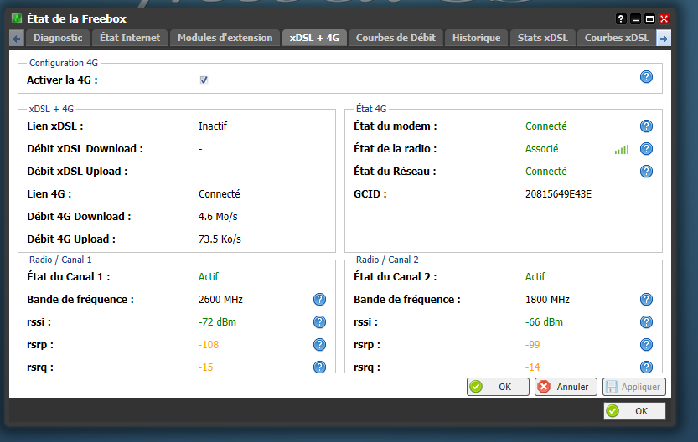This screenshot has width=698, height=442.
Task: Go to the Stats xDSL tab
Action: (x=542, y=38)
